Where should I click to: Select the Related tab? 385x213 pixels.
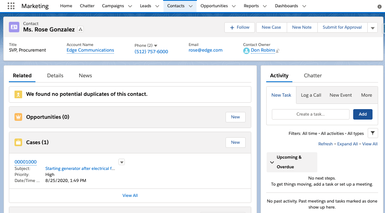point(22,76)
